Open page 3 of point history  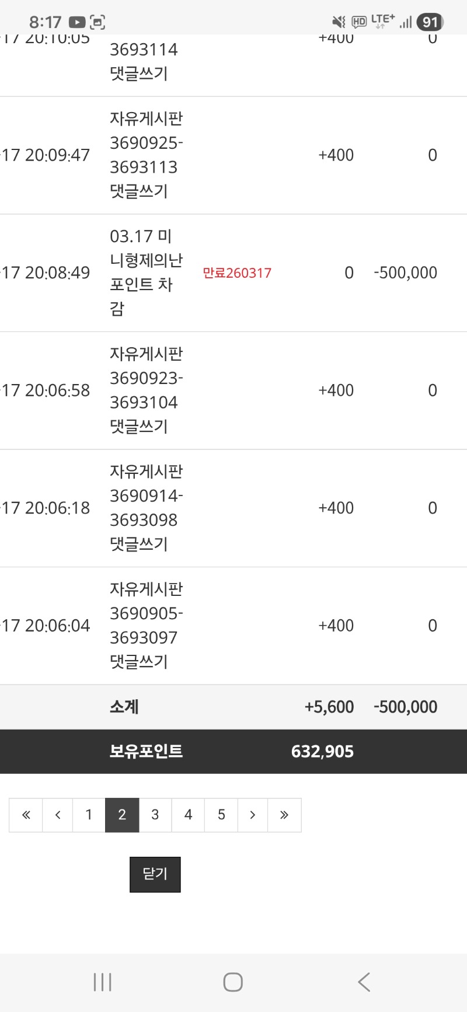coord(155,815)
